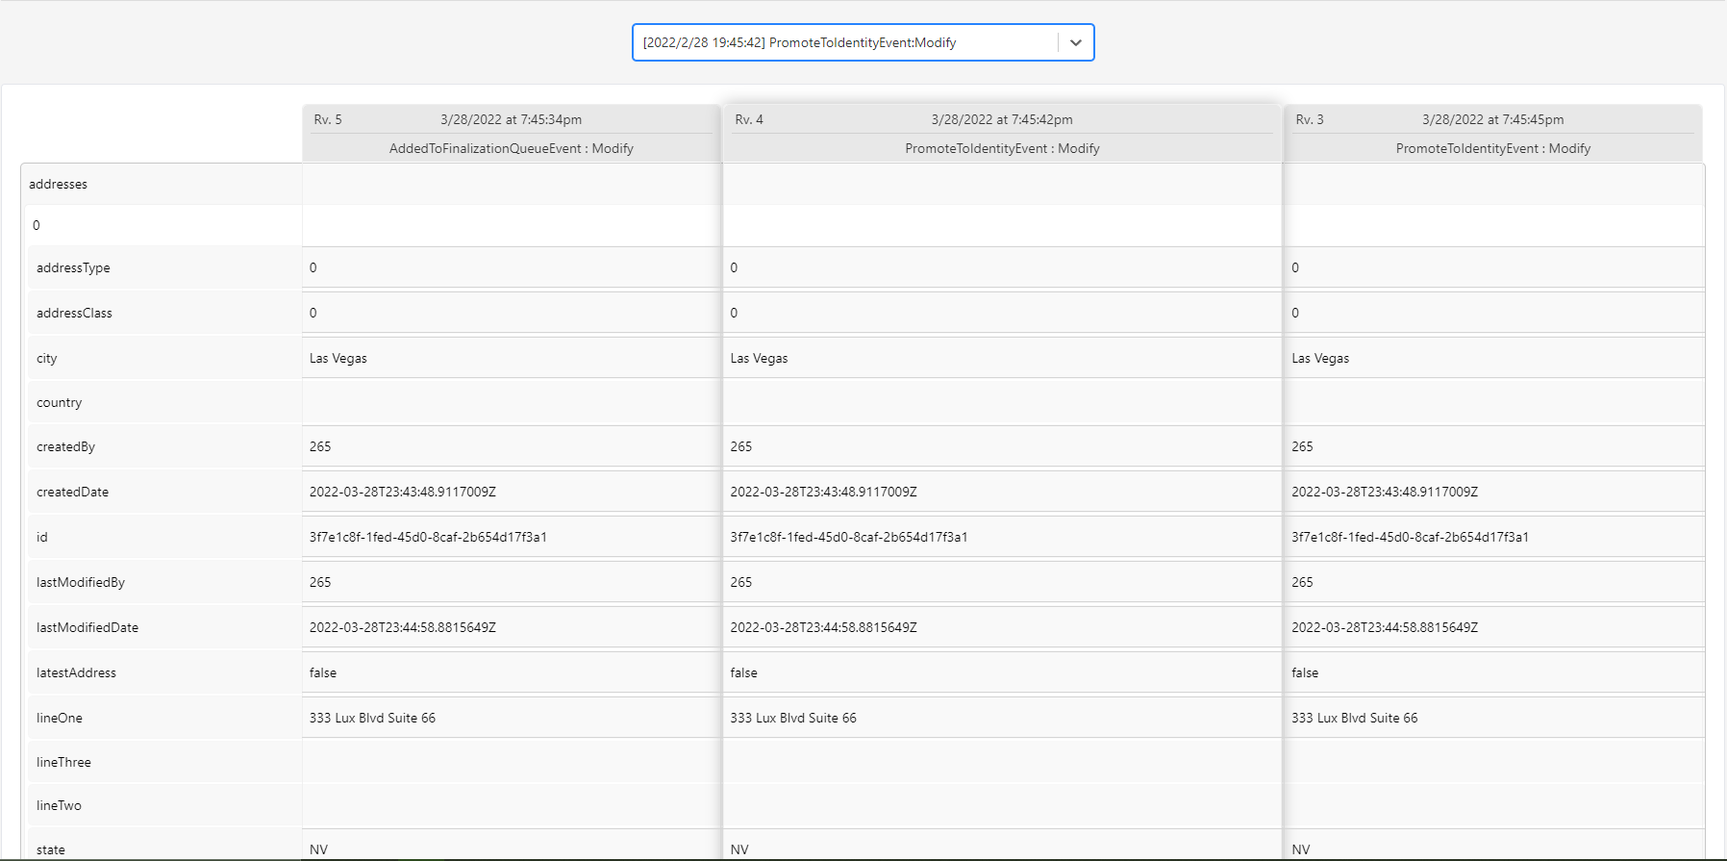Click the lineThree field label
1727x861 pixels.
[x=63, y=762]
